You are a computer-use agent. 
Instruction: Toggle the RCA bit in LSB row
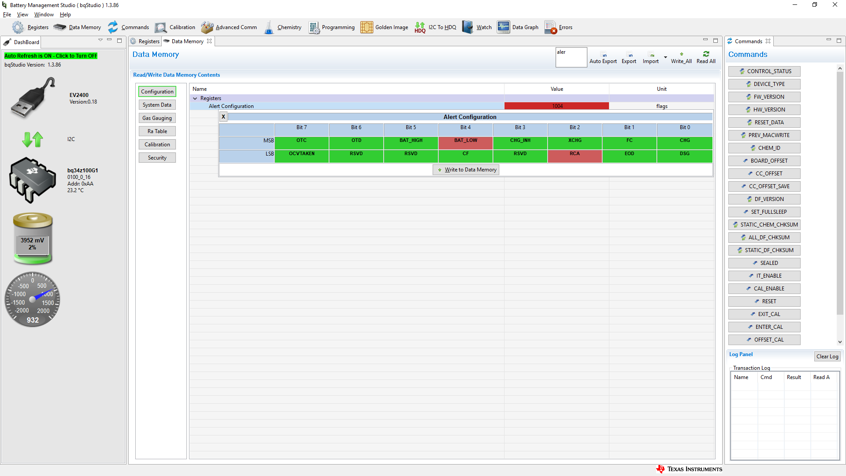click(575, 155)
